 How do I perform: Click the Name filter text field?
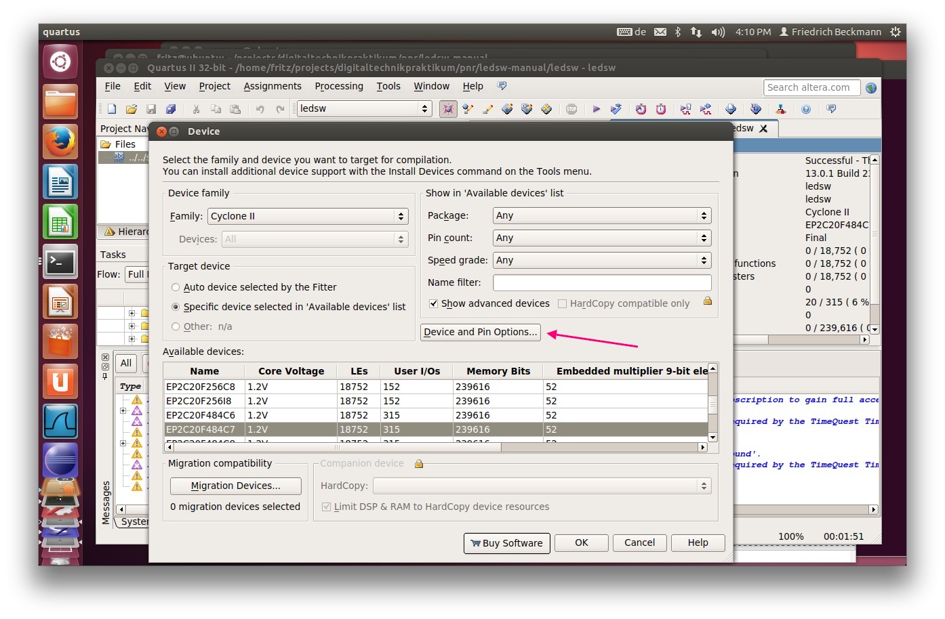[601, 282]
